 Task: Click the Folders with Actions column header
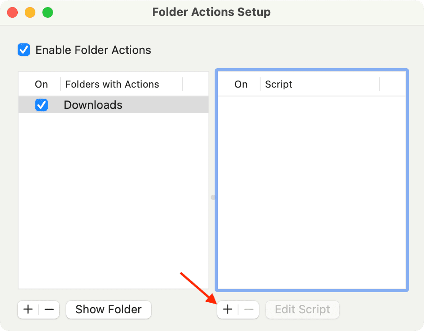tap(112, 84)
